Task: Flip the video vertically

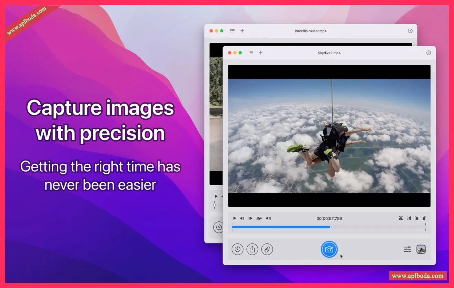Action: click(x=409, y=218)
